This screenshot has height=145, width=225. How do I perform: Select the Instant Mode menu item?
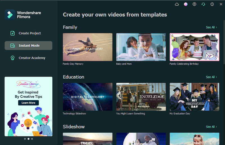click(x=28, y=45)
